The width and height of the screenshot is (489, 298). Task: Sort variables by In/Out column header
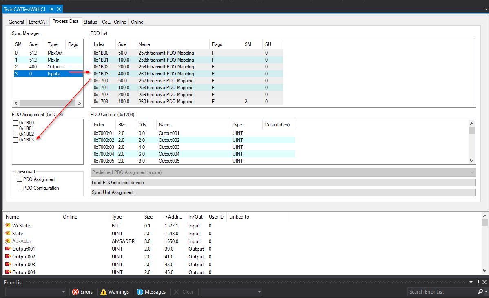coord(196,216)
